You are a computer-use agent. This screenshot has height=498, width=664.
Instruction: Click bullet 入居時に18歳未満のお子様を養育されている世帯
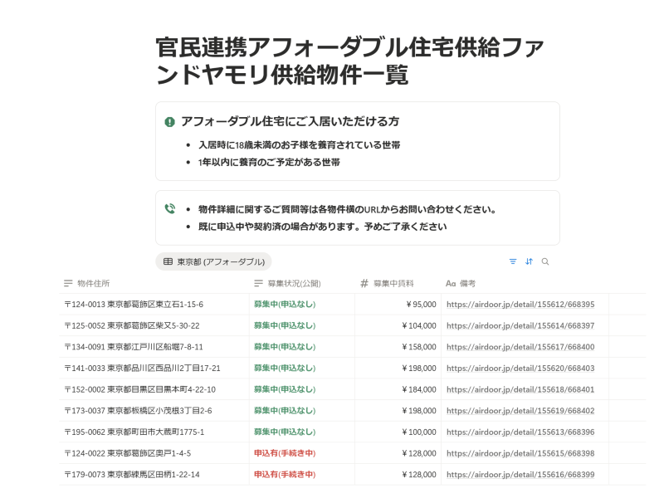pyautogui.click(x=300, y=145)
